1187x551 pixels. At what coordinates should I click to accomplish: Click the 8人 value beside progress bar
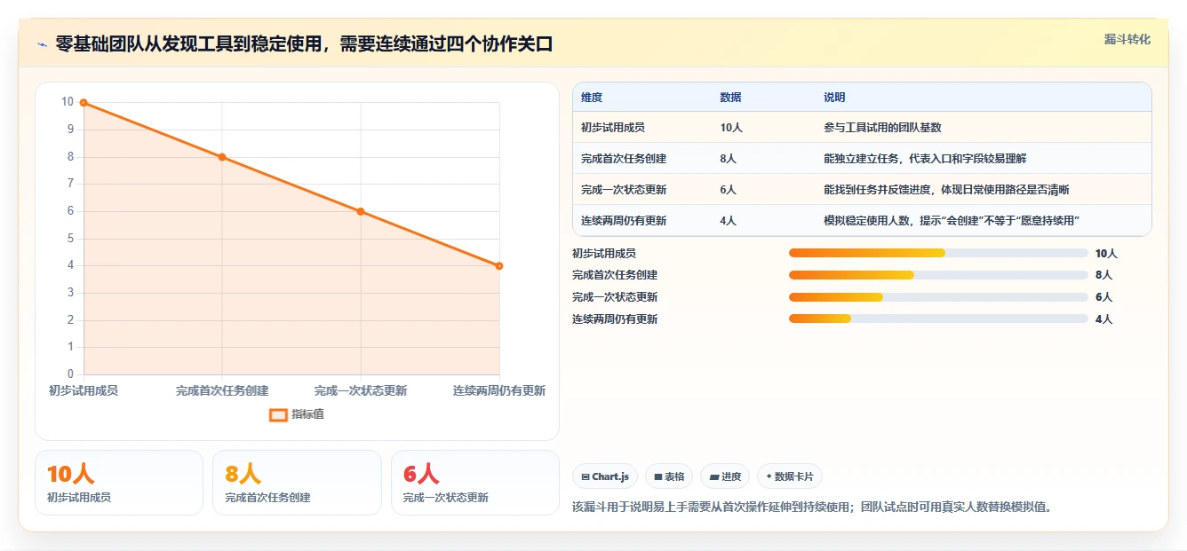coord(1103,275)
